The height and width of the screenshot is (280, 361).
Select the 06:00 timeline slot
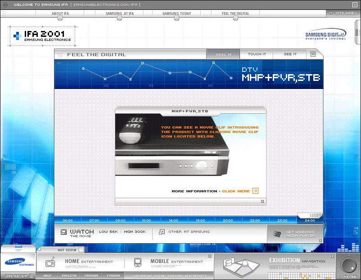[68, 221]
